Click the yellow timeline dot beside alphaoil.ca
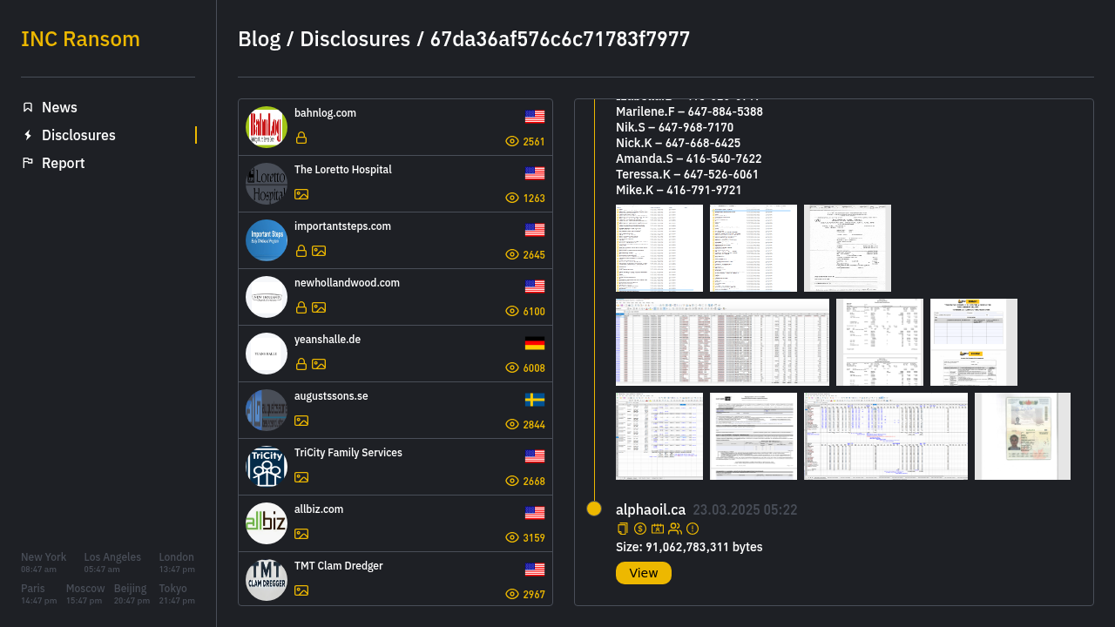Screen dimensions: 1115x627 [594, 509]
